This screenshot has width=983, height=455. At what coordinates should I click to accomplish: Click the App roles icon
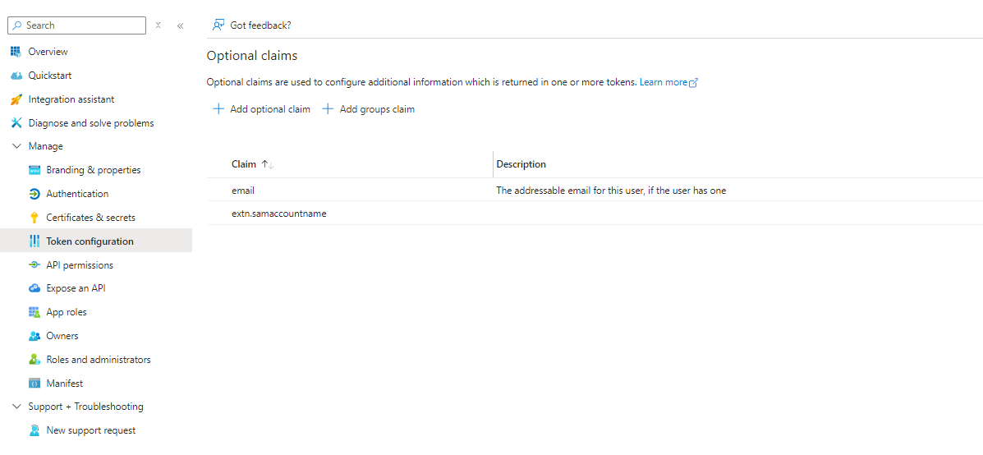point(34,312)
